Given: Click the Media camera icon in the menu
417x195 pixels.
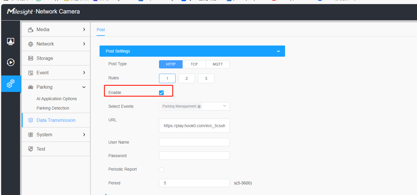Looking at the screenshot, I should [x=31, y=30].
